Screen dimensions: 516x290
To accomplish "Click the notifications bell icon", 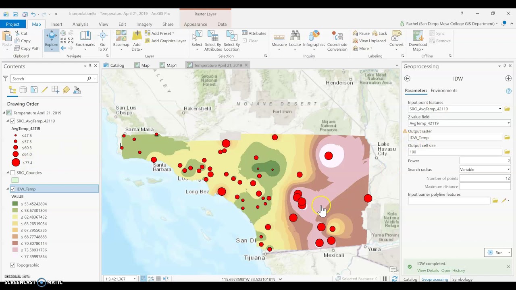I will coord(504,24).
